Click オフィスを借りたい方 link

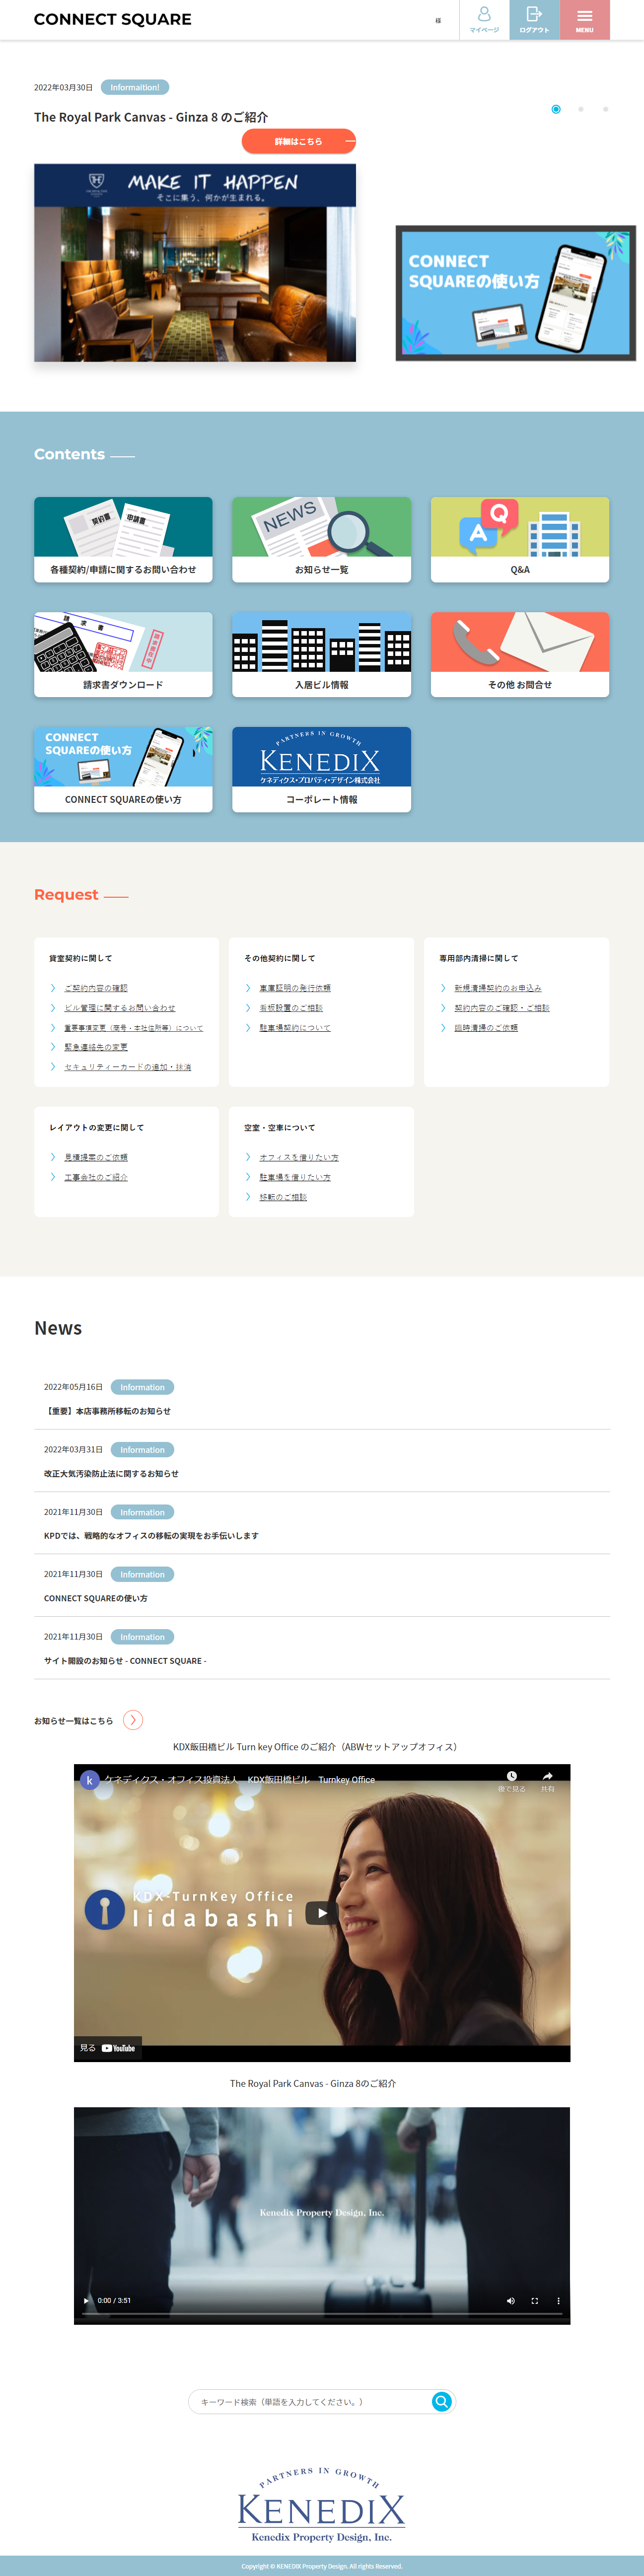(x=299, y=1157)
